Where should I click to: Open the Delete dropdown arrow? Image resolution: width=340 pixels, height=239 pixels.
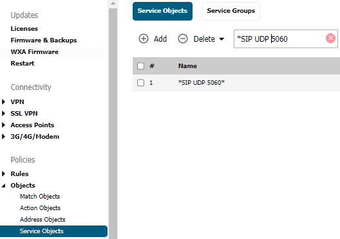click(x=222, y=39)
